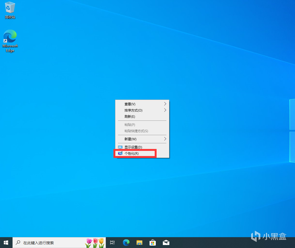This screenshot has height=248, width=295.
Task: Click the taskbar search box
Action: click(59, 243)
